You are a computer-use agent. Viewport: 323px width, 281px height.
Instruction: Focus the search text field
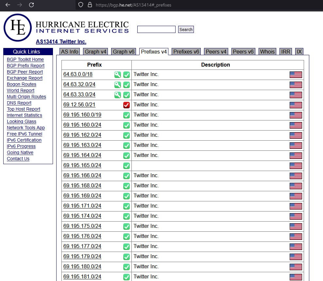pyautogui.click(x=156, y=29)
